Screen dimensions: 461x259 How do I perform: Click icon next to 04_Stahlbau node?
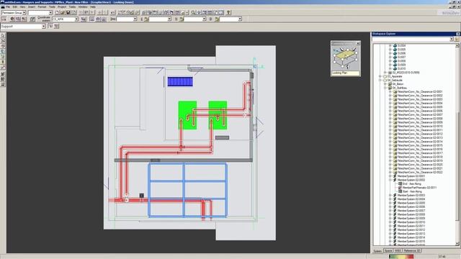[390, 88]
